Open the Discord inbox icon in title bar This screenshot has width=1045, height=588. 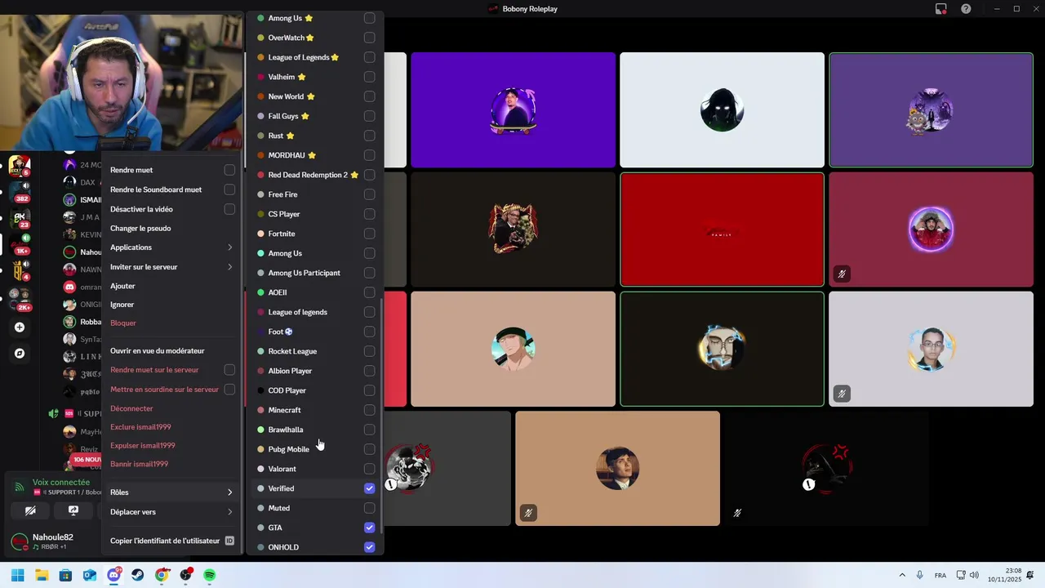tap(941, 9)
